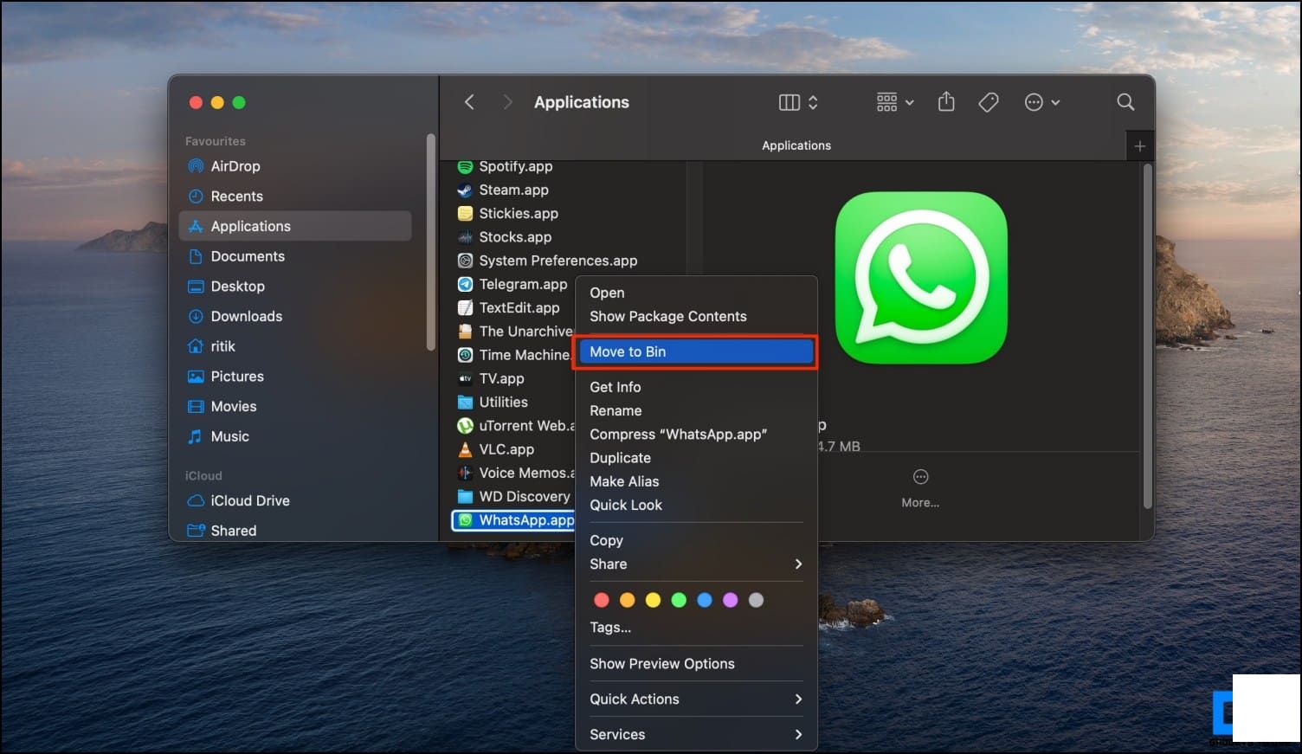Open Desktop in the sidebar
Image resolution: width=1302 pixels, height=754 pixels.
pyautogui.click(x=294, y=287)
